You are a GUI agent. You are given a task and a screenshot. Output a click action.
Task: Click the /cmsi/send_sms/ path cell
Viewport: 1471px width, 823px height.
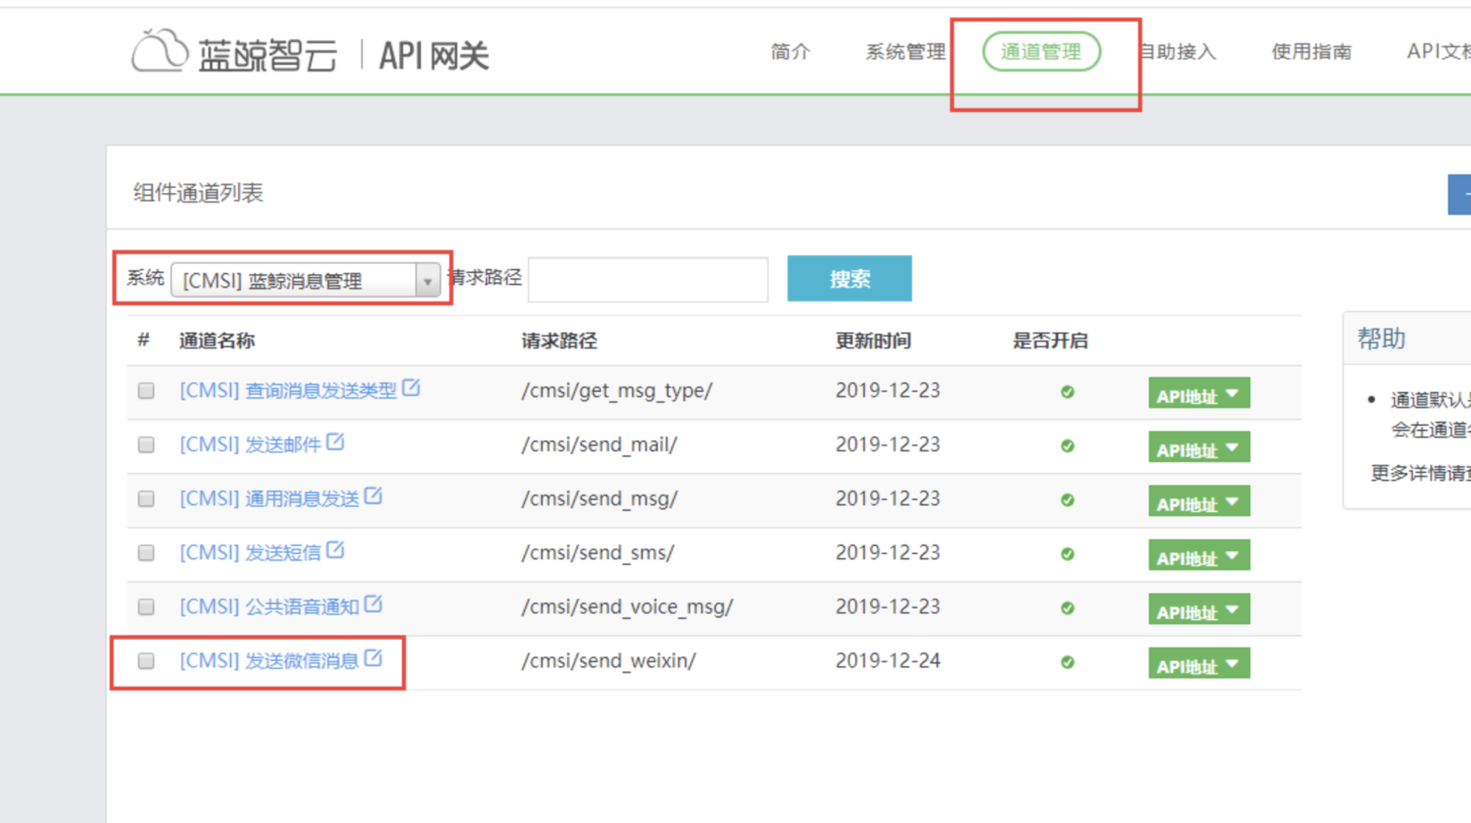[x=597, y=553]
